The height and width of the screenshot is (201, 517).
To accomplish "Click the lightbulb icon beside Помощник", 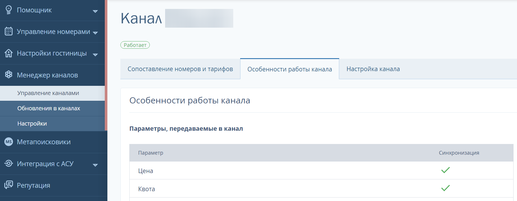I will (9, 10).
